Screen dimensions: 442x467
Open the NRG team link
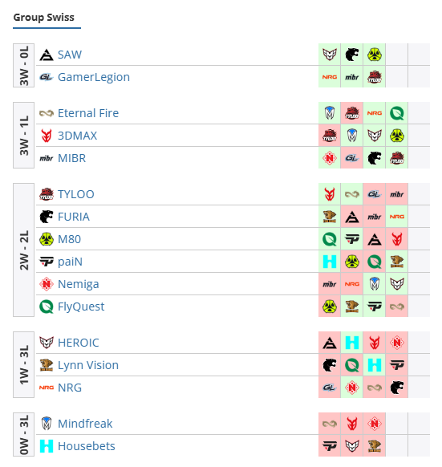point(70,388)
